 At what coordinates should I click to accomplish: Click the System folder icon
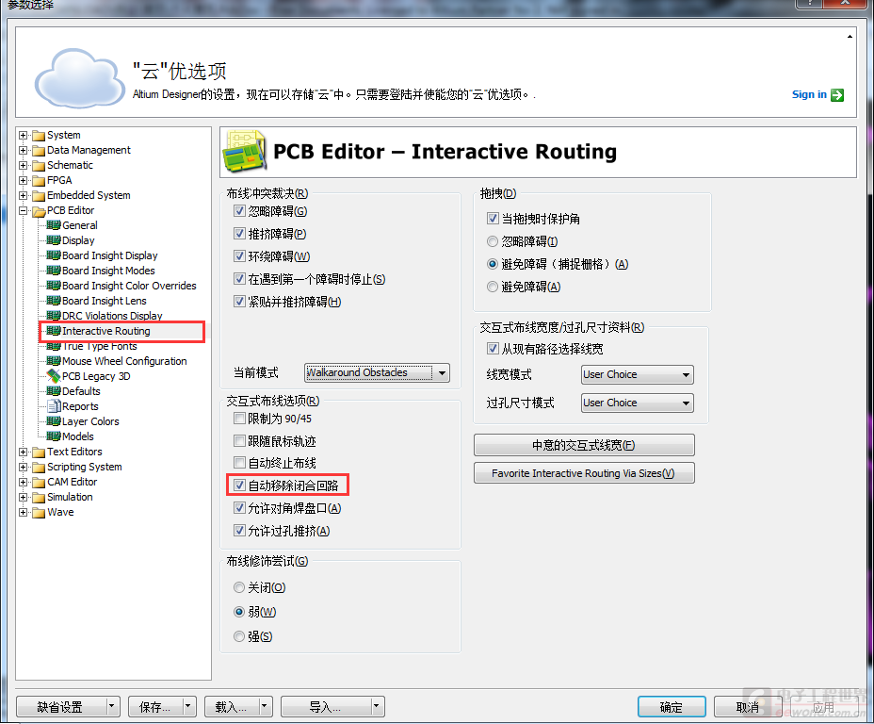click(x=39, y=136)
